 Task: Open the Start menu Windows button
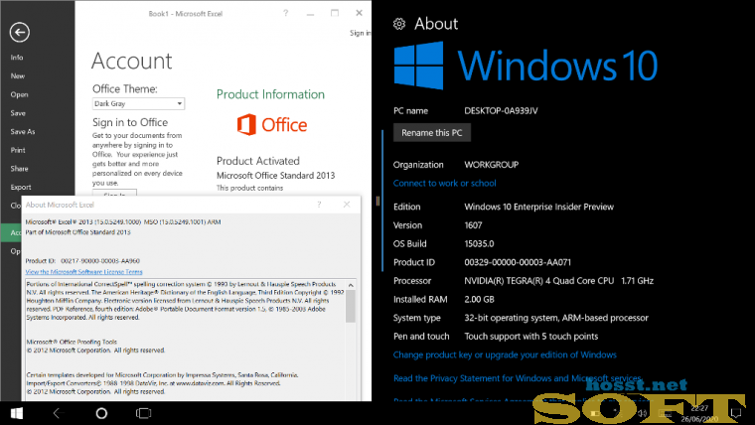click(17, 413)
